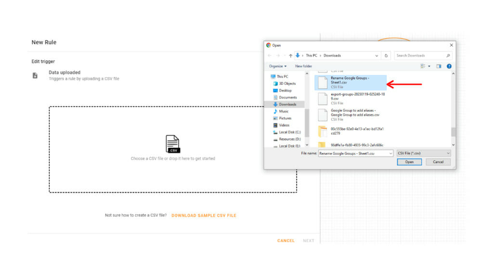Viewport: 493px width, 277px height.
Task: Open the Music folder from sidebar
Action: [x=283, y=111]
